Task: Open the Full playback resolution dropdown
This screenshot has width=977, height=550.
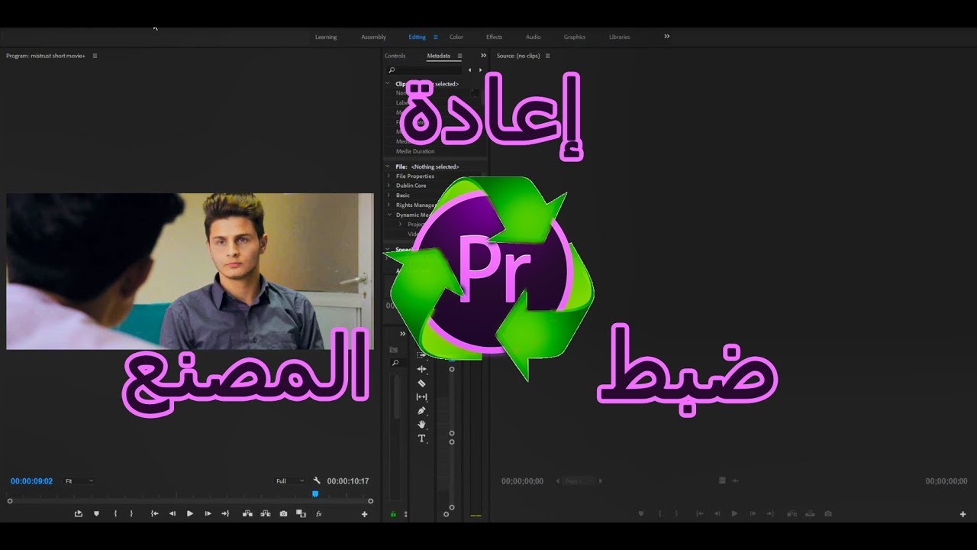Action: tap(290, 480)
